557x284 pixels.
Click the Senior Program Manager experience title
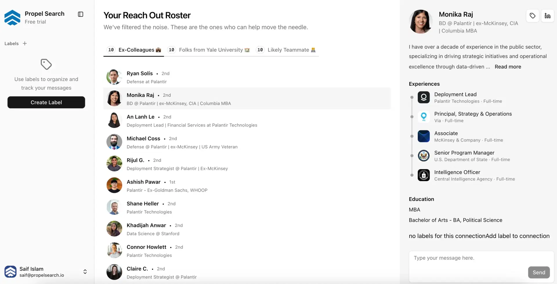point(464,153)
